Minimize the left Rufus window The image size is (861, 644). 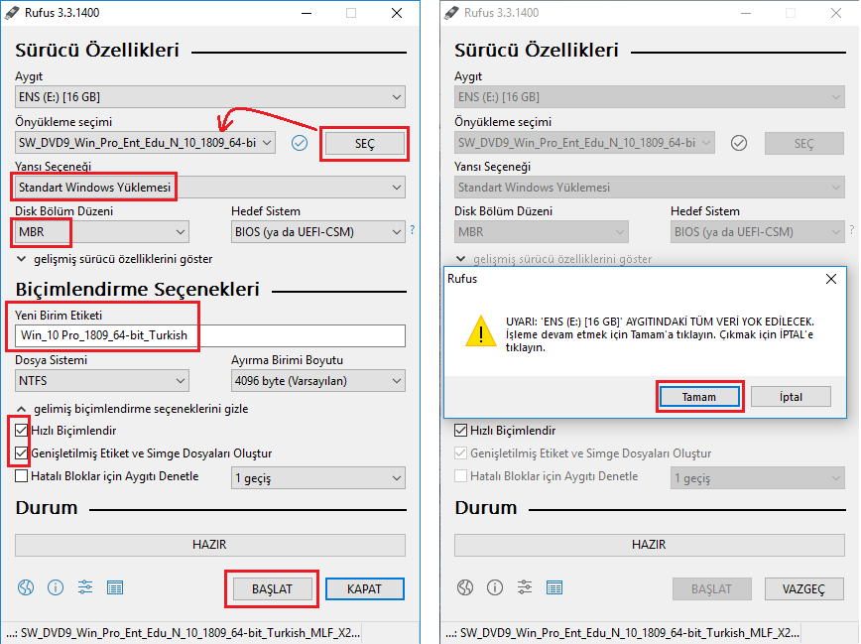pos(307,13)
